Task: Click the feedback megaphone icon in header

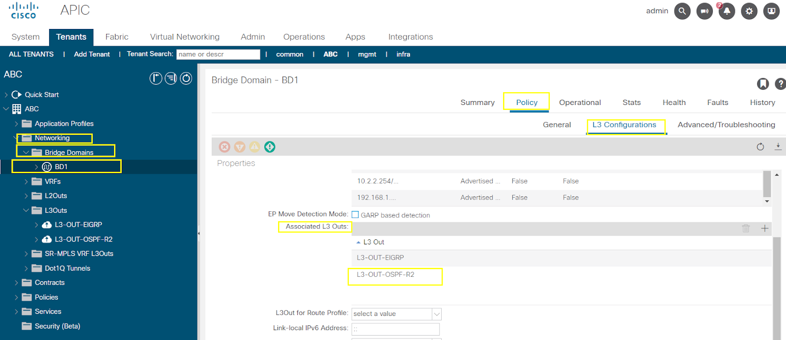Action: tap(704, 11)
